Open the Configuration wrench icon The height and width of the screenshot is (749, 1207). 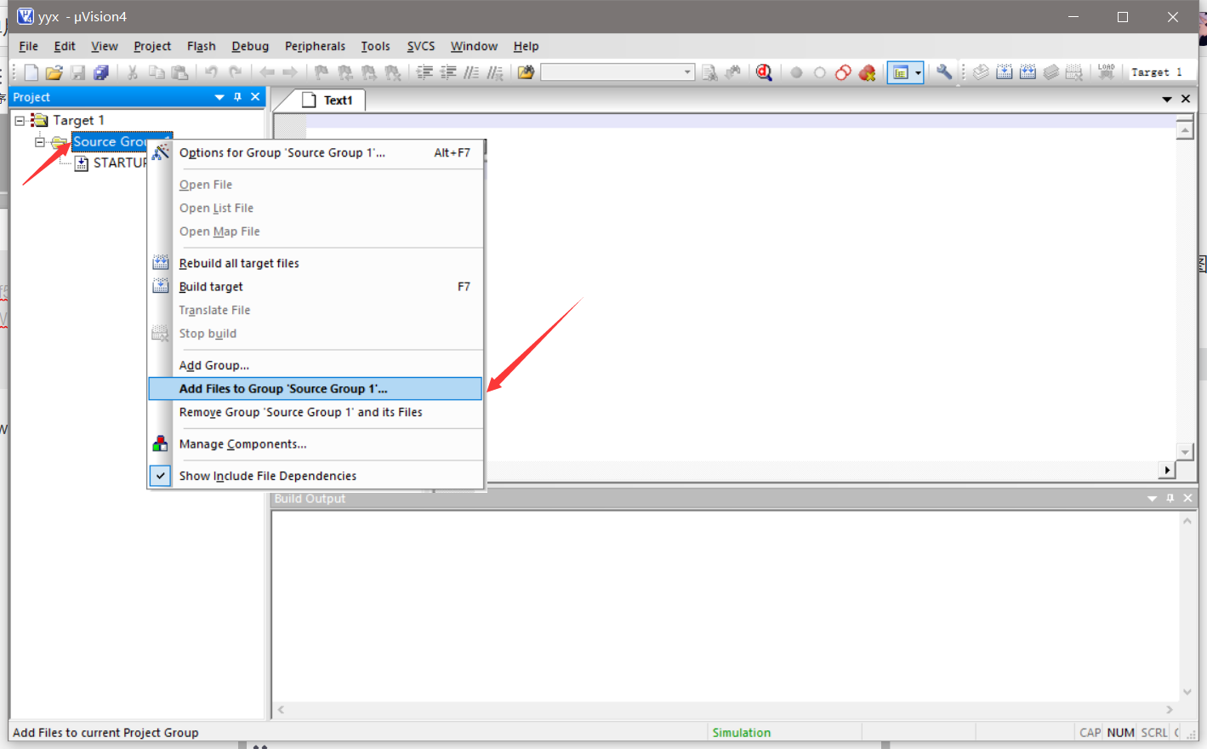tap(944, 72)
